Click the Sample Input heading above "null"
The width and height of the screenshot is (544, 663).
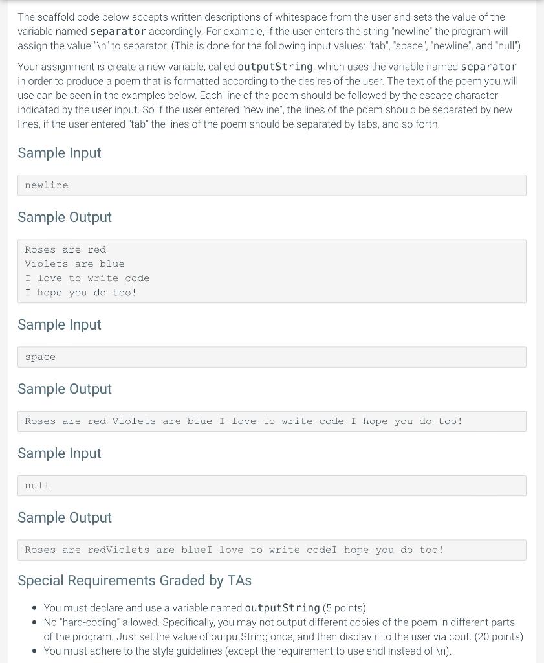(60, 453)
